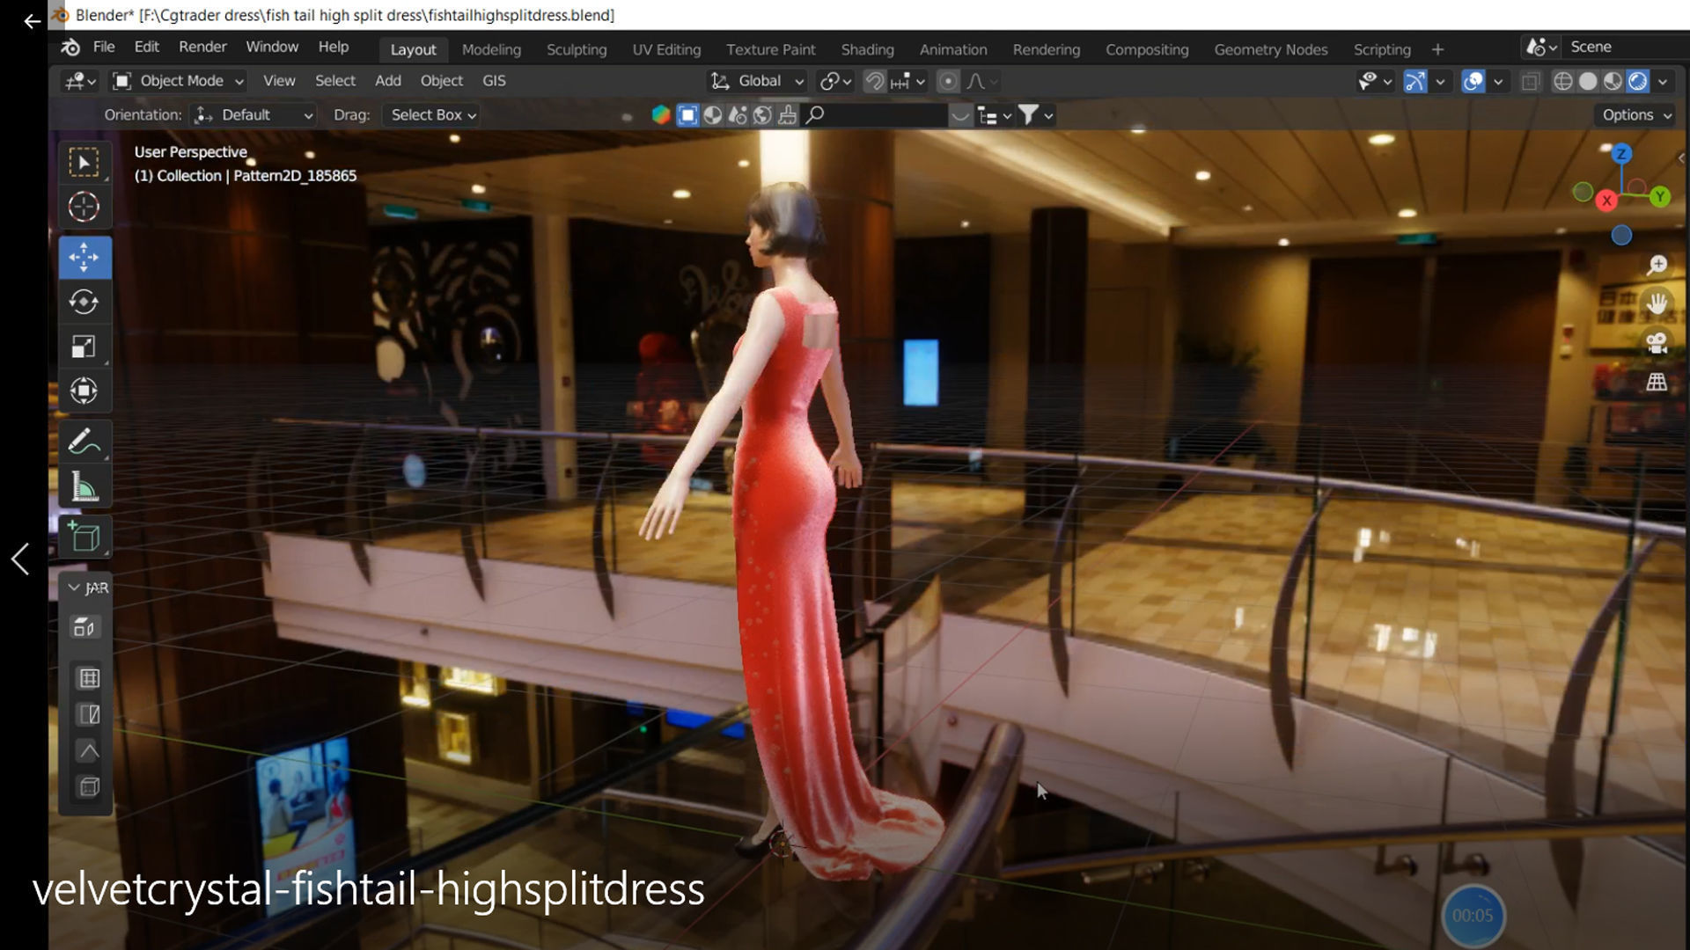Image resolution: width=1690 pixels, height=950 pixels.
Task: Open the Object Mode dropdown
Action: 179,81
